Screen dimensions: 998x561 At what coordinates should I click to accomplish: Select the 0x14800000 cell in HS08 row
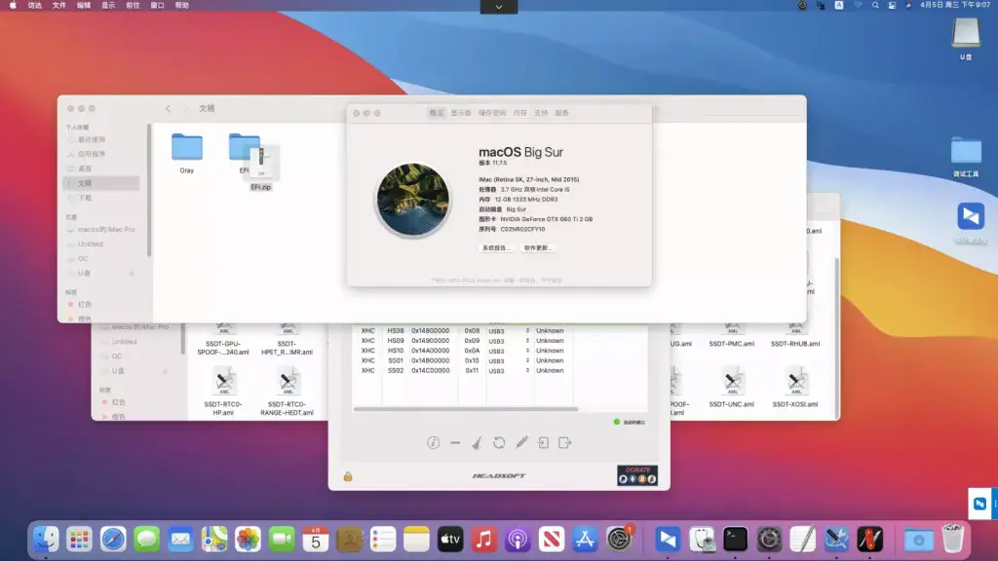pyautogui.click(x=430, y=331)
